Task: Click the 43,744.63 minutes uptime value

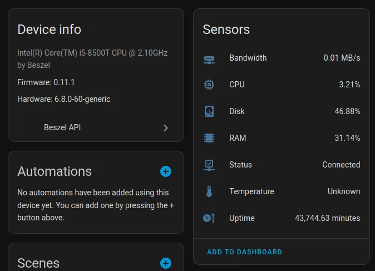Action: 327,218
